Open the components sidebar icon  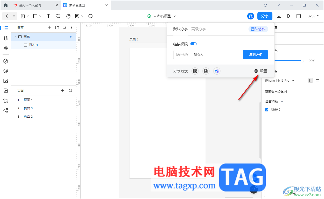click(5, 48)
